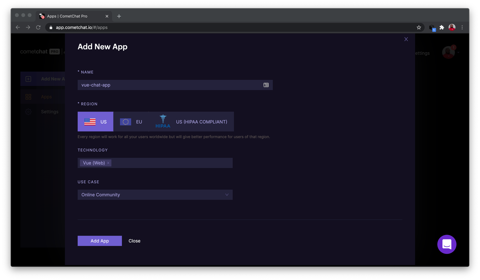
Task: Click the Close text button
Action: coord(134,241)
